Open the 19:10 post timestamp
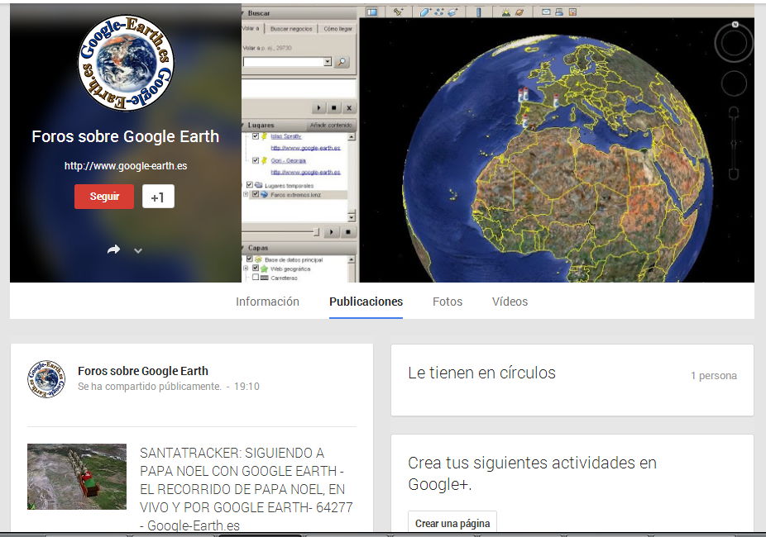The width and height of the screenshot is (766, 537). pyautogui.click(x=247, y=387)
